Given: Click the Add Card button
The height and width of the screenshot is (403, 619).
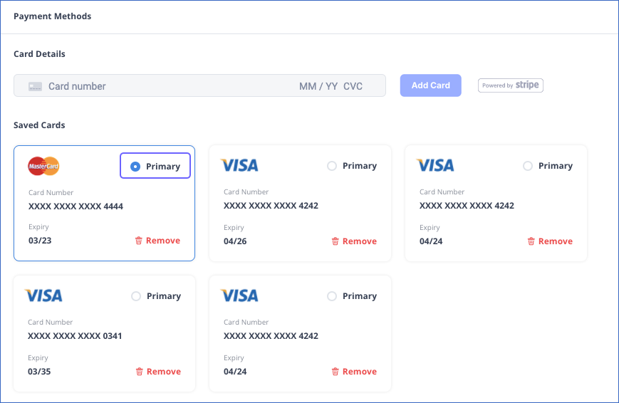Looking at the screenshot, I should (431, 85).
